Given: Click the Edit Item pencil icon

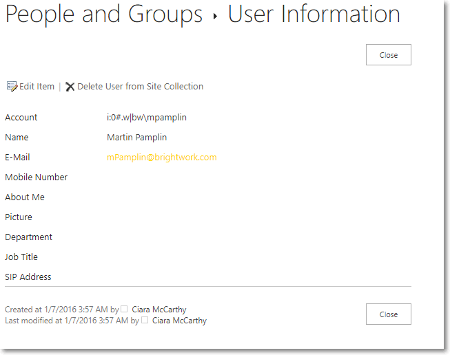Looking at the screenshot, I should pos(11,87).
